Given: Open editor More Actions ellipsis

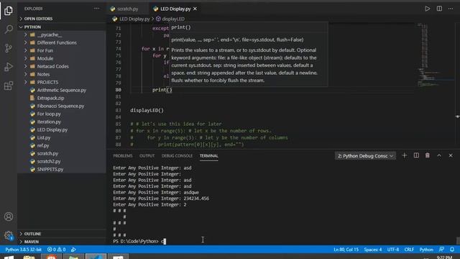Looking at the screenshot, I should click(451, 9).
